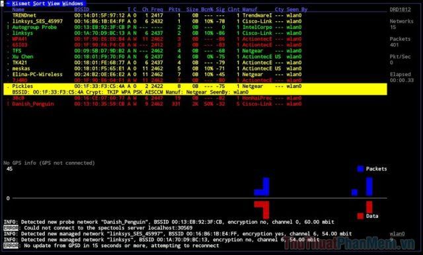Select the Elina-PC-Wireless network row
This screenshot has height=255, width=423.
pos(196,75)
